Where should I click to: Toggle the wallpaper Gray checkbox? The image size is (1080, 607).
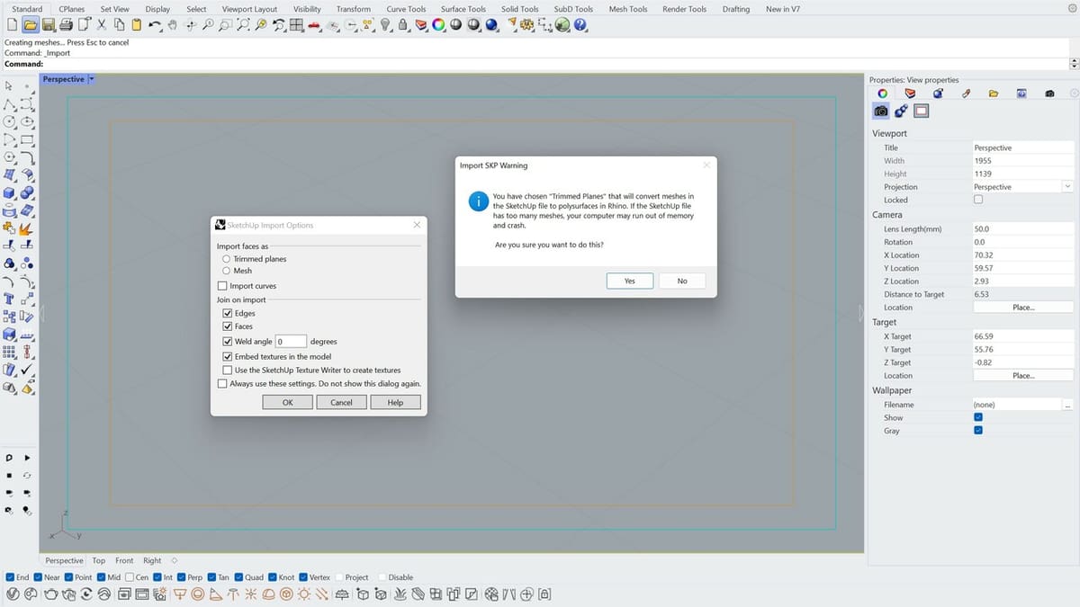(978, 431)
